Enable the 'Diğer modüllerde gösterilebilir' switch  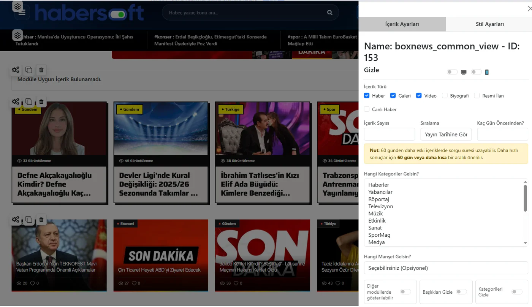click(x=405, y=292)
